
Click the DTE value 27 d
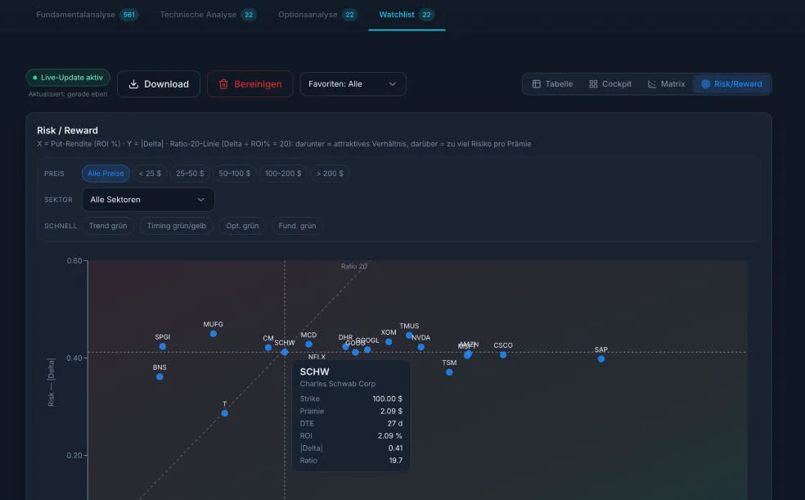tap(395, 424)
